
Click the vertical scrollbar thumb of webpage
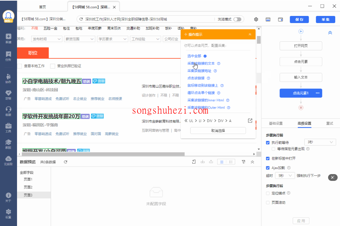click(x=259, y=40)
